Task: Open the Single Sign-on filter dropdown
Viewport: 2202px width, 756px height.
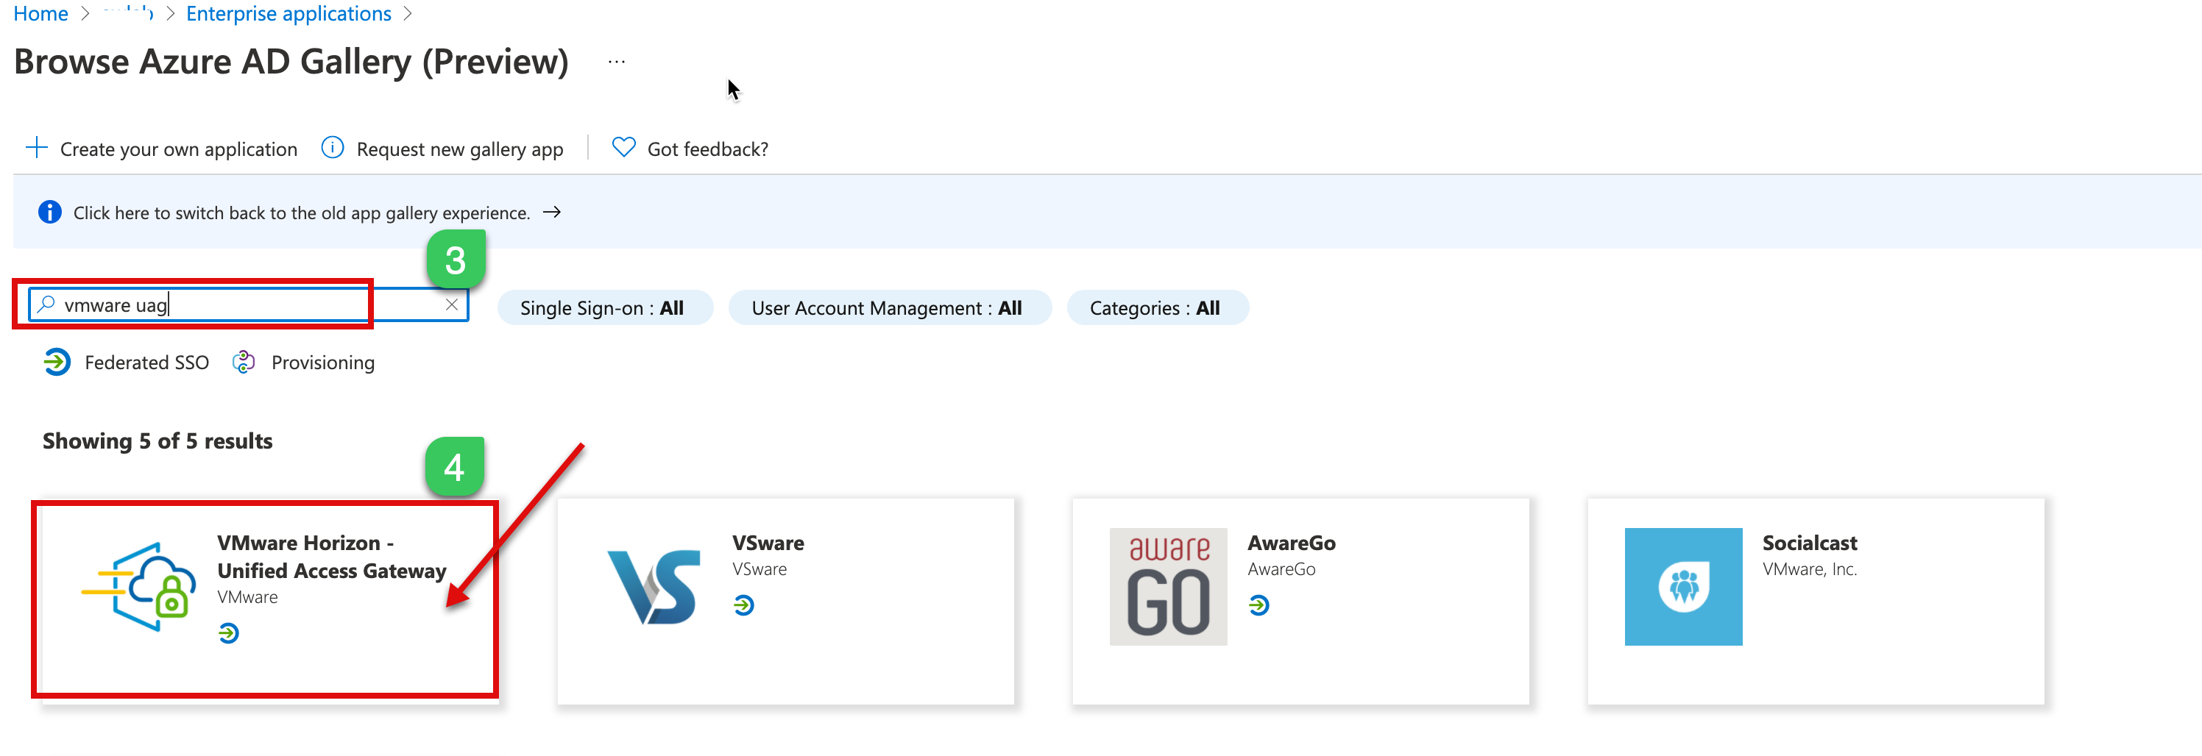Action: coord(603,308)
